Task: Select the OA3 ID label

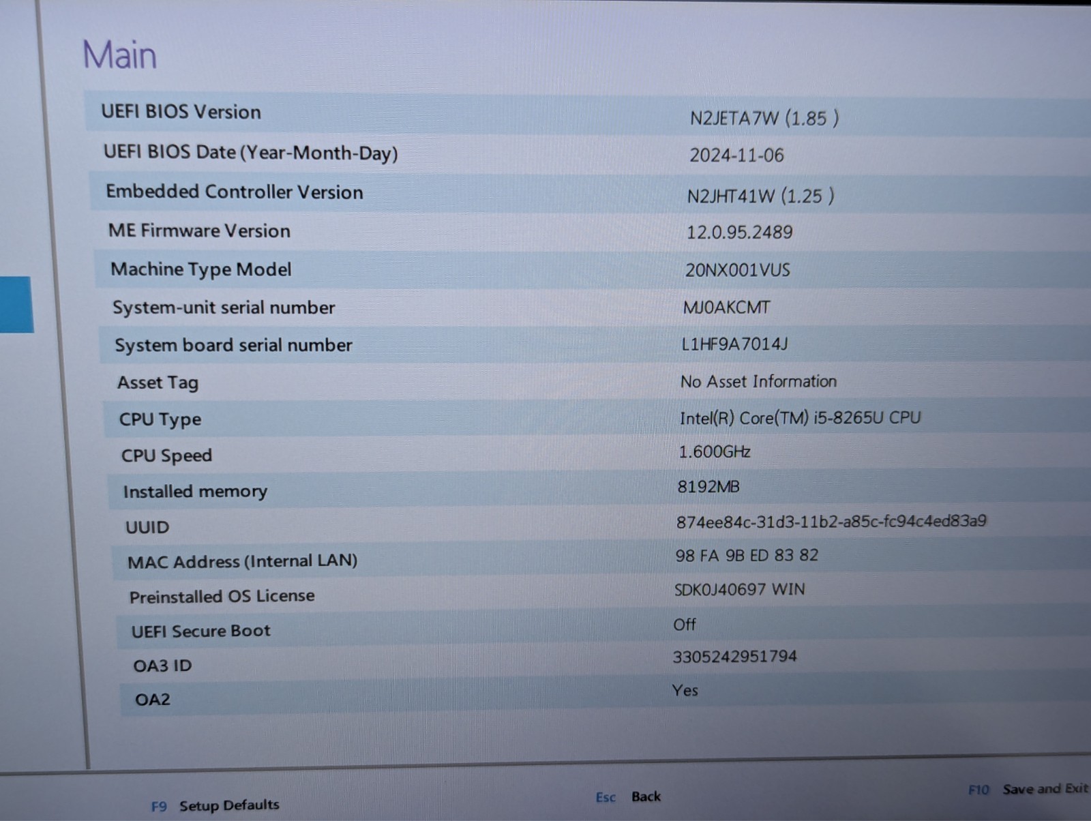Action: [162, 666]
